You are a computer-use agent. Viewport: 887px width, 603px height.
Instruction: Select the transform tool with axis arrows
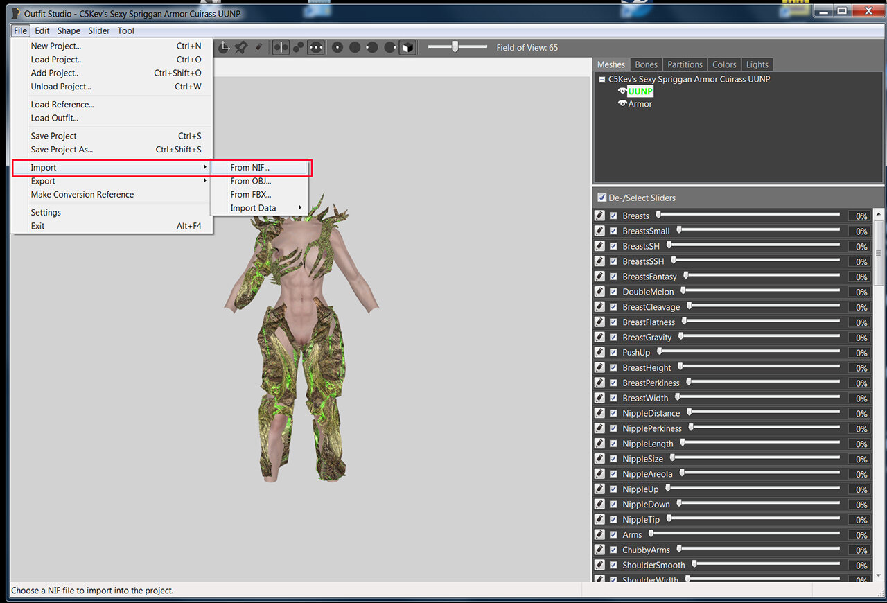pos(225,47)
